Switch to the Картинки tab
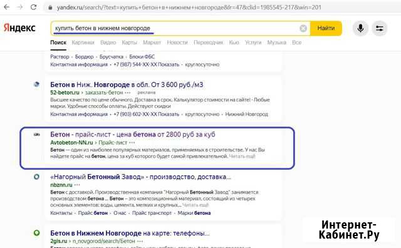 coord(83,43)
